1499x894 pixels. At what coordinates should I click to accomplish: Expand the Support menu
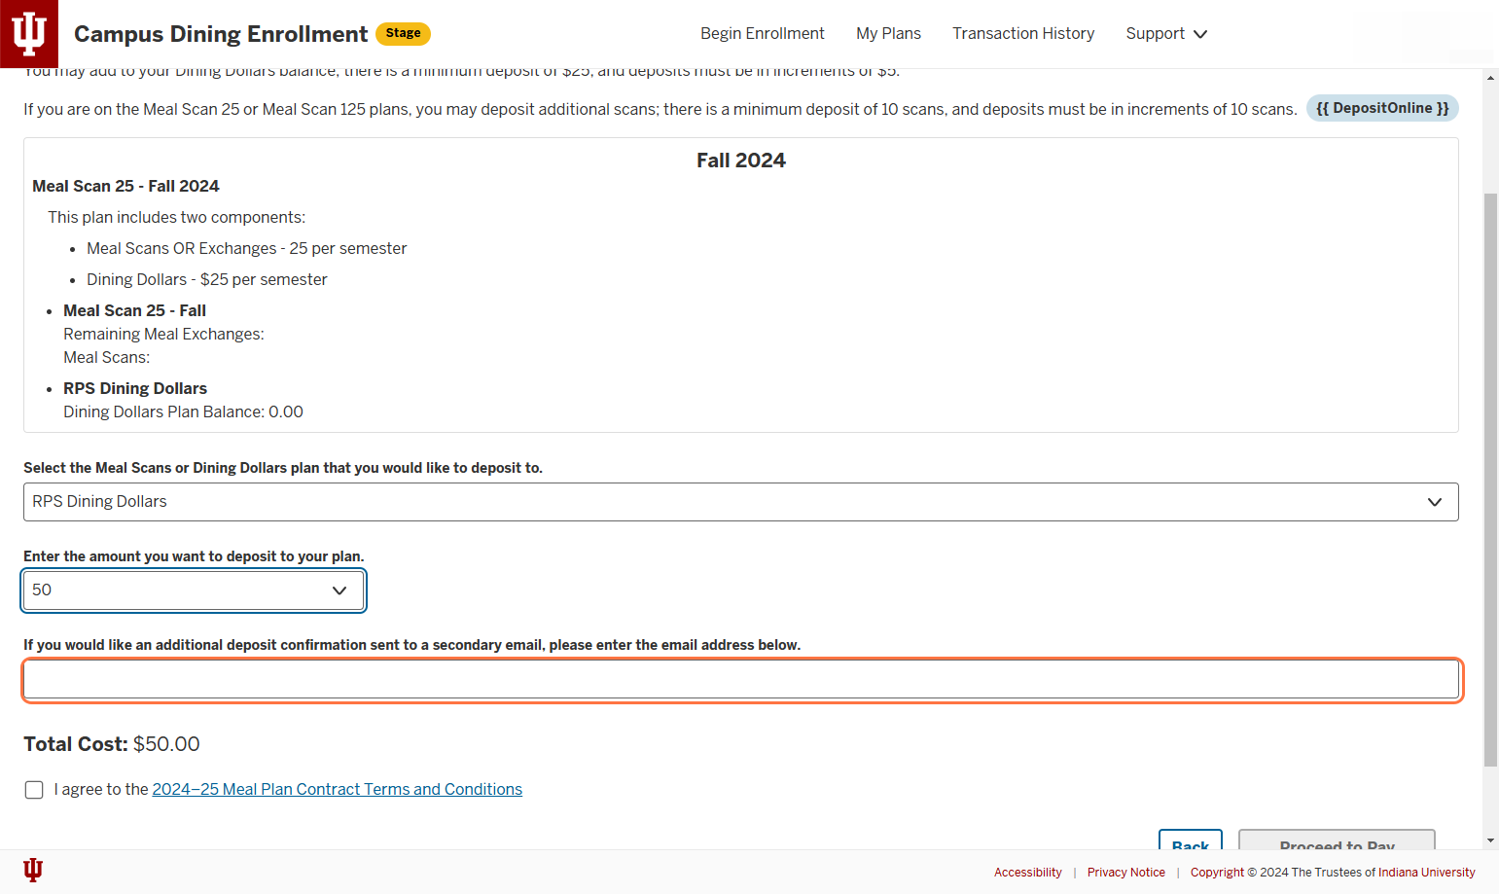pos(1166,34)
